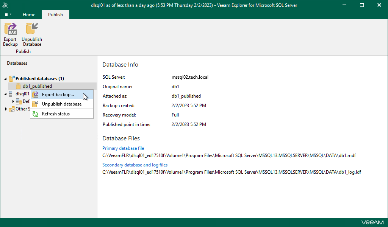Click the Published databases folder icon
388x227 pixels.
click(11, 79)
